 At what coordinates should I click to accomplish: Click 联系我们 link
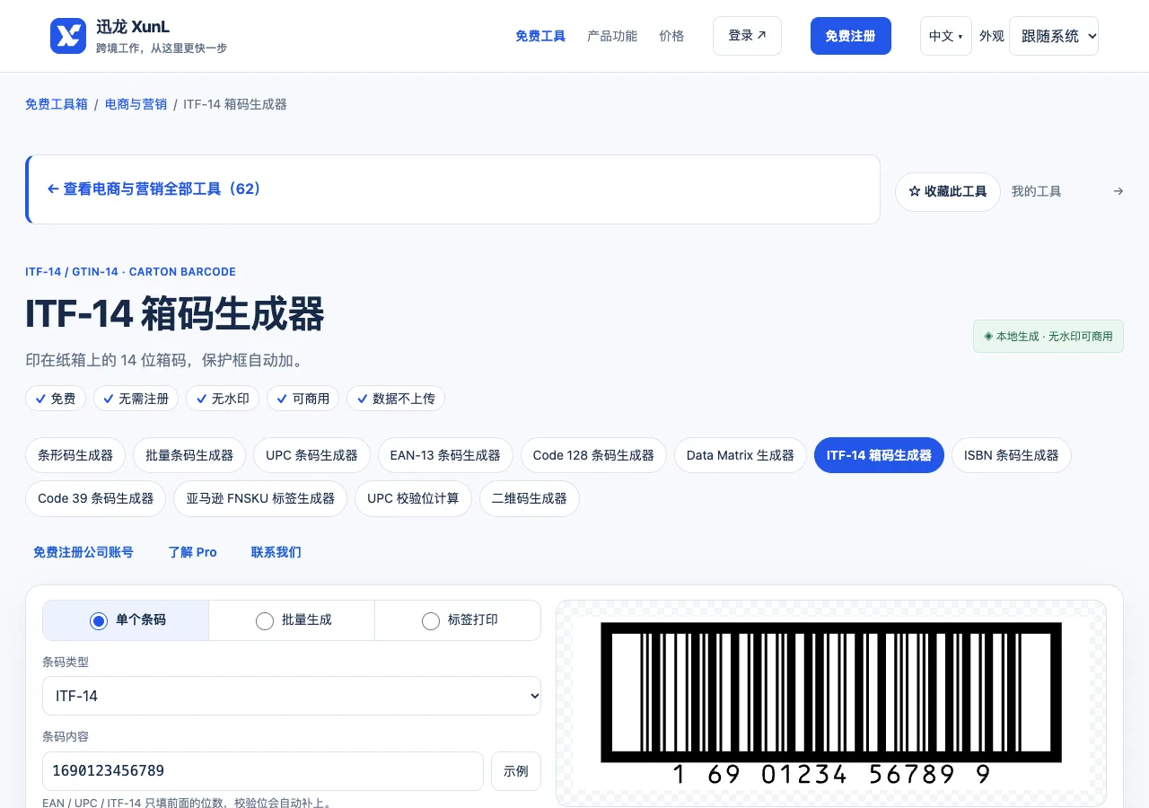276,552
